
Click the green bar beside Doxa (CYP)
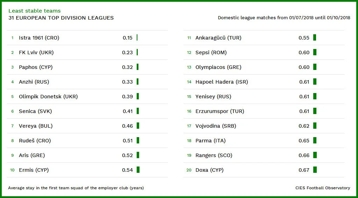(x=315, y=170)
